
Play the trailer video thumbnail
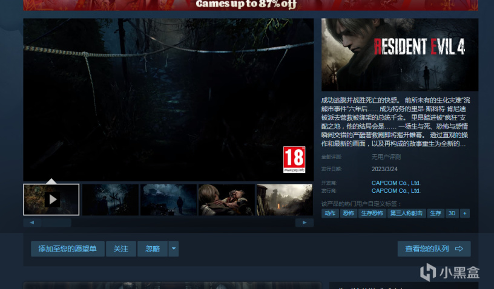click(x=51, y=200)
